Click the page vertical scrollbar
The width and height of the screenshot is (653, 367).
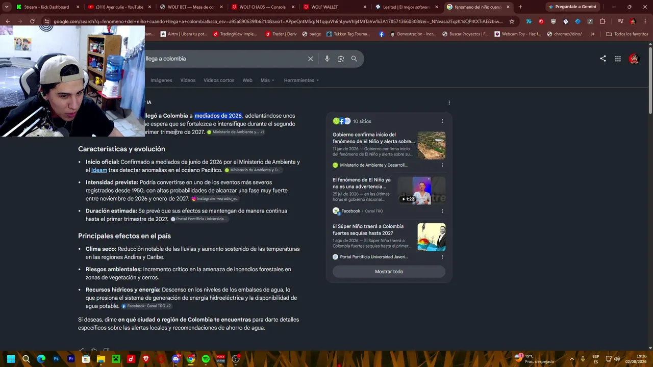(650, 81)
